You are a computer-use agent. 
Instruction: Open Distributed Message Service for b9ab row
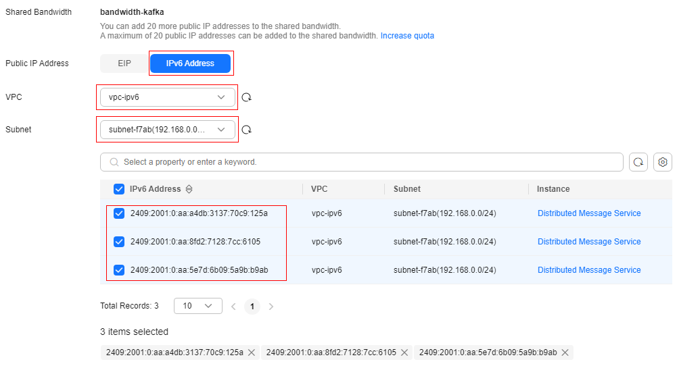589,270
